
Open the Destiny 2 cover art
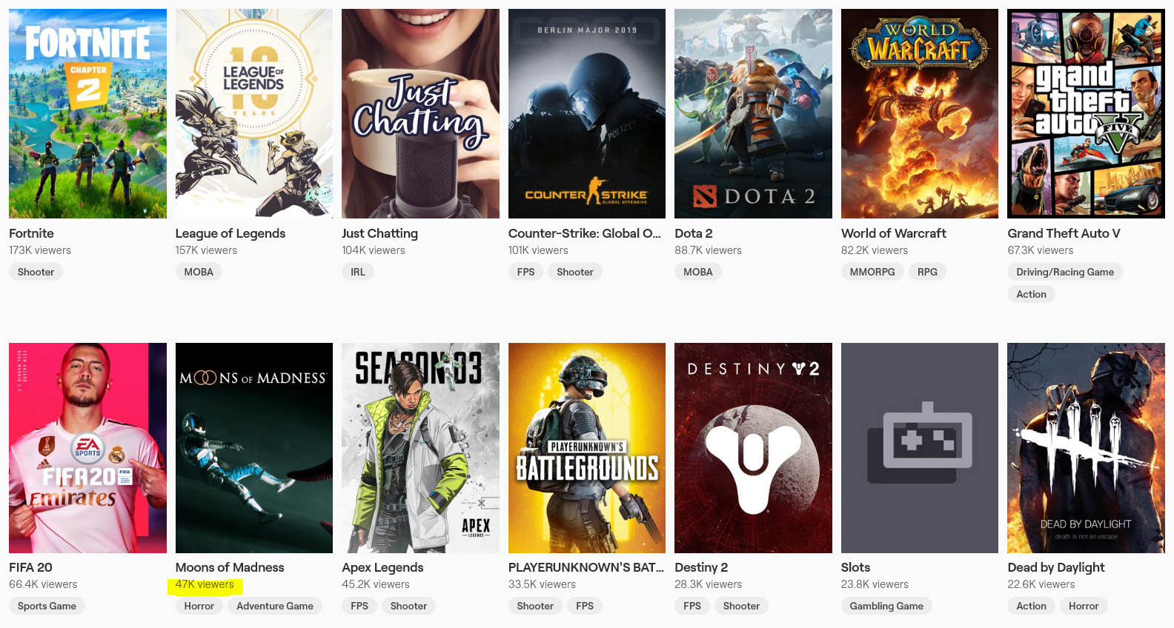point(753,447)
